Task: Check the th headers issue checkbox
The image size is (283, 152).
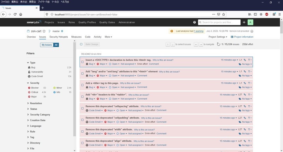Action: [x=82, y=97]
